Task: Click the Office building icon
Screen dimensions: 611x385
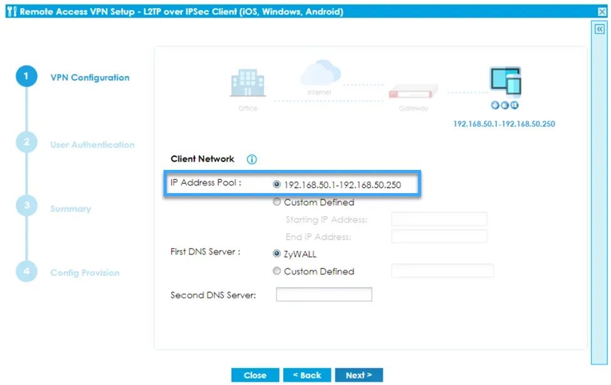Action: point(247,83)
